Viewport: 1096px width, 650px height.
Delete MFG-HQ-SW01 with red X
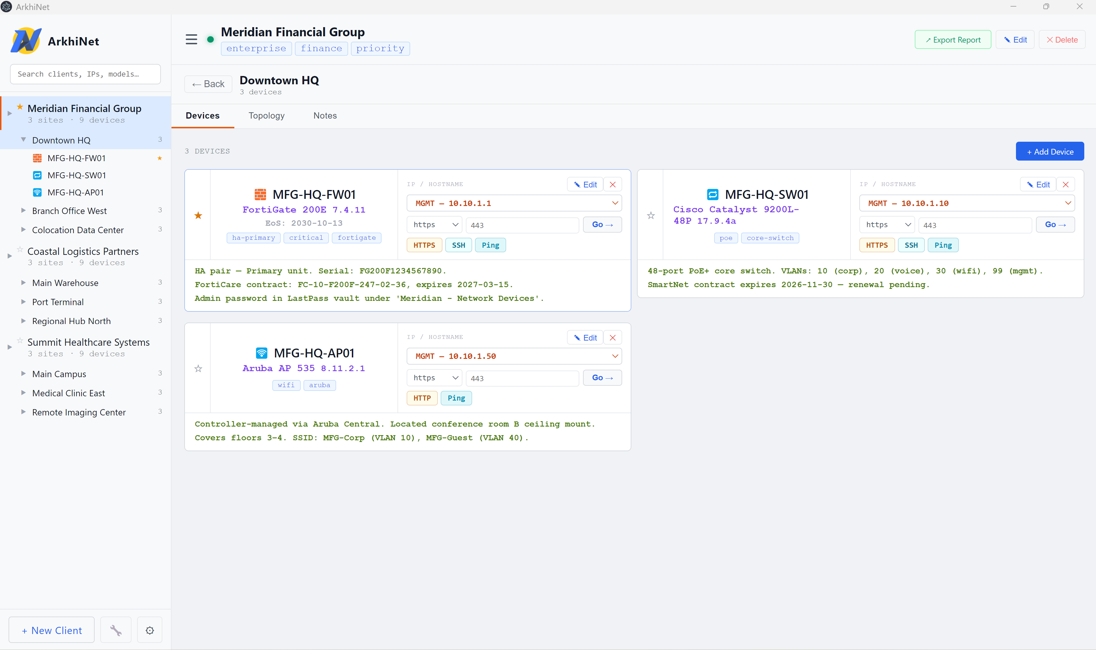click(x=1065, y=184)
